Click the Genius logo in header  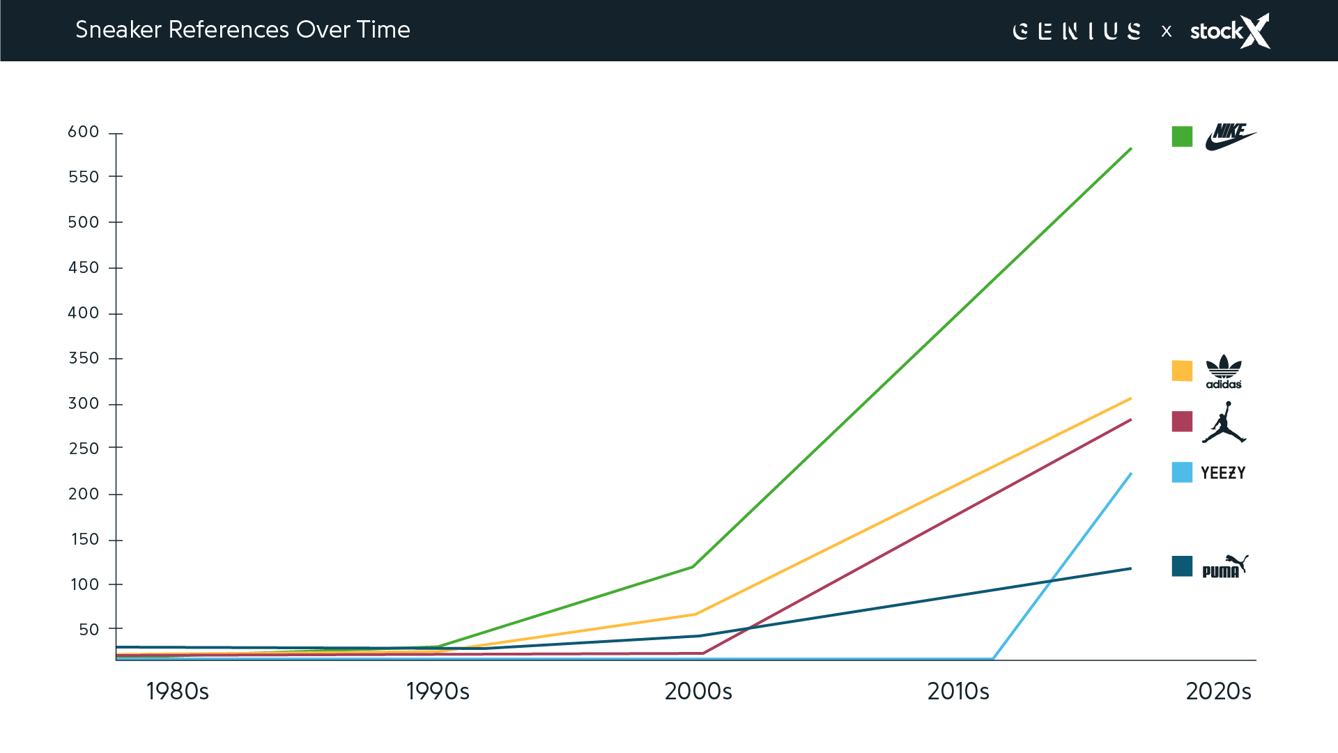(1077, 31)
